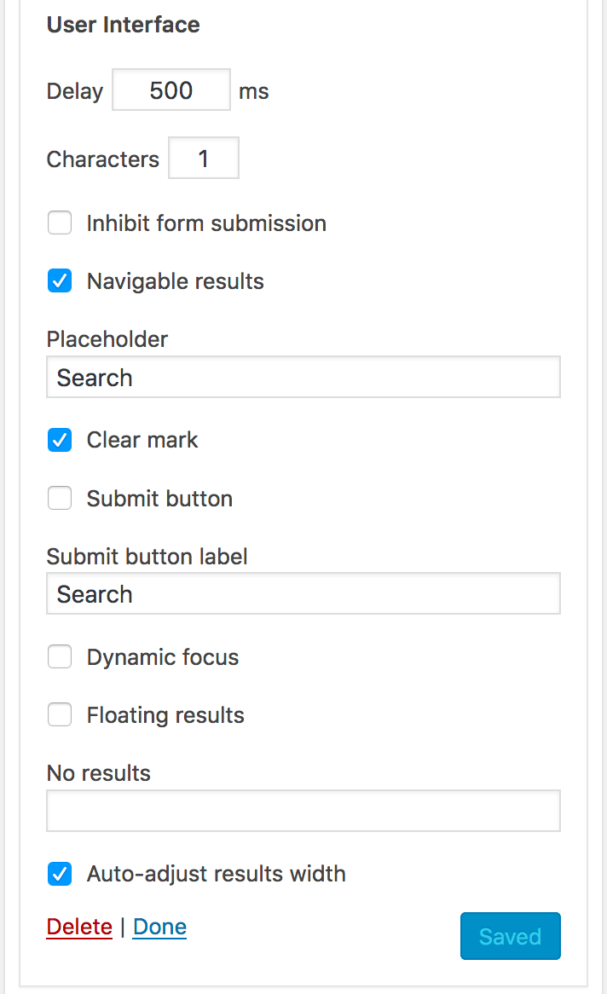Click the Auto-adjust results width label
This screenshot has height=994, width=607.
point(216,873)
